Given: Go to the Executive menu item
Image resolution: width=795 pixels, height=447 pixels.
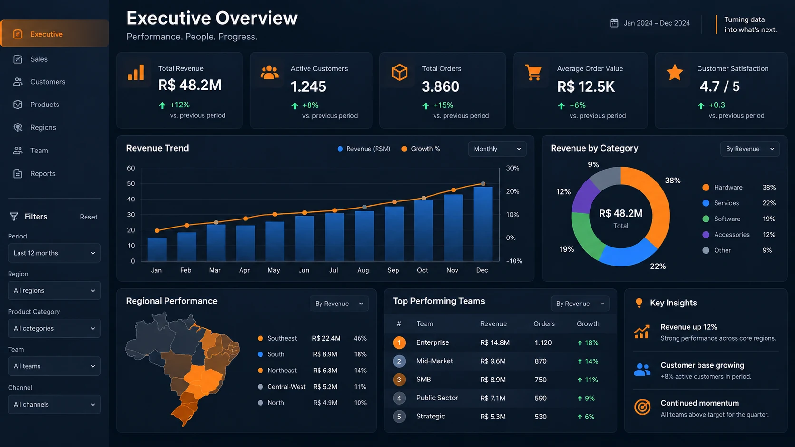Looking at the screenshot, I should tap(55, 34).
